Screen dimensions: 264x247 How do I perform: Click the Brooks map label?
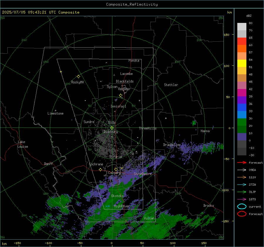[209, 206]
